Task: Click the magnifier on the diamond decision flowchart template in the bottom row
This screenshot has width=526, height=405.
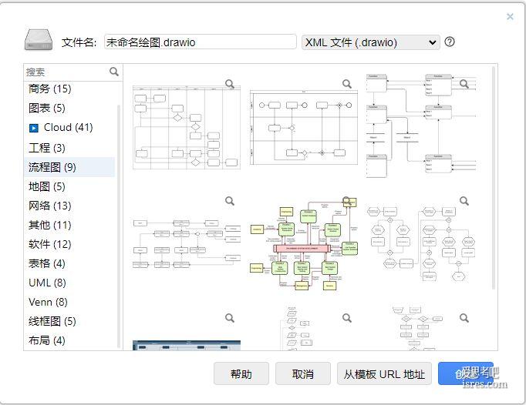Action: pos(464,318)
